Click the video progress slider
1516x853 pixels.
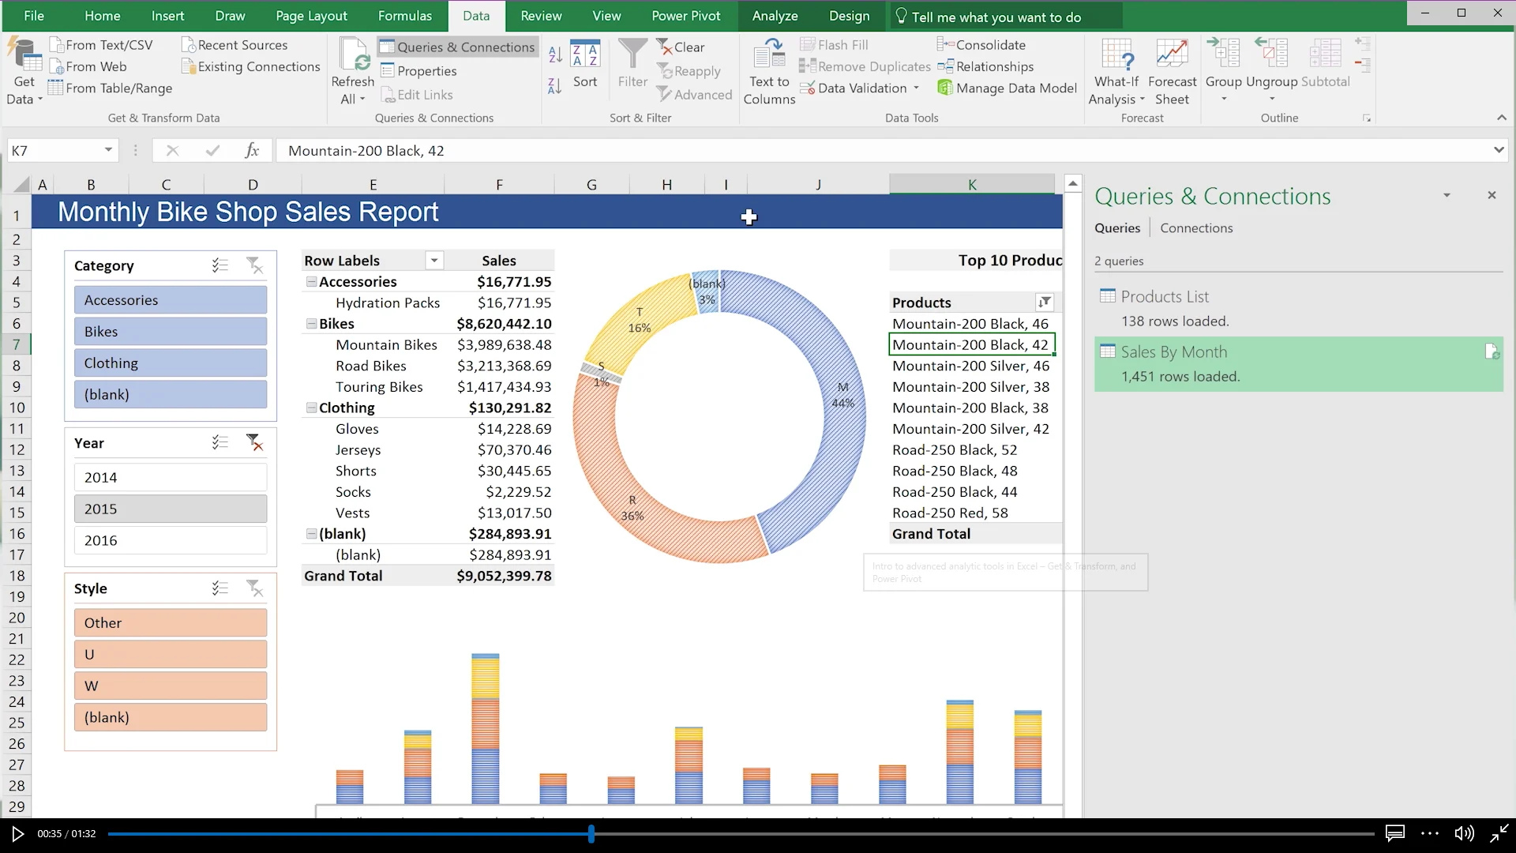(591, 834)
